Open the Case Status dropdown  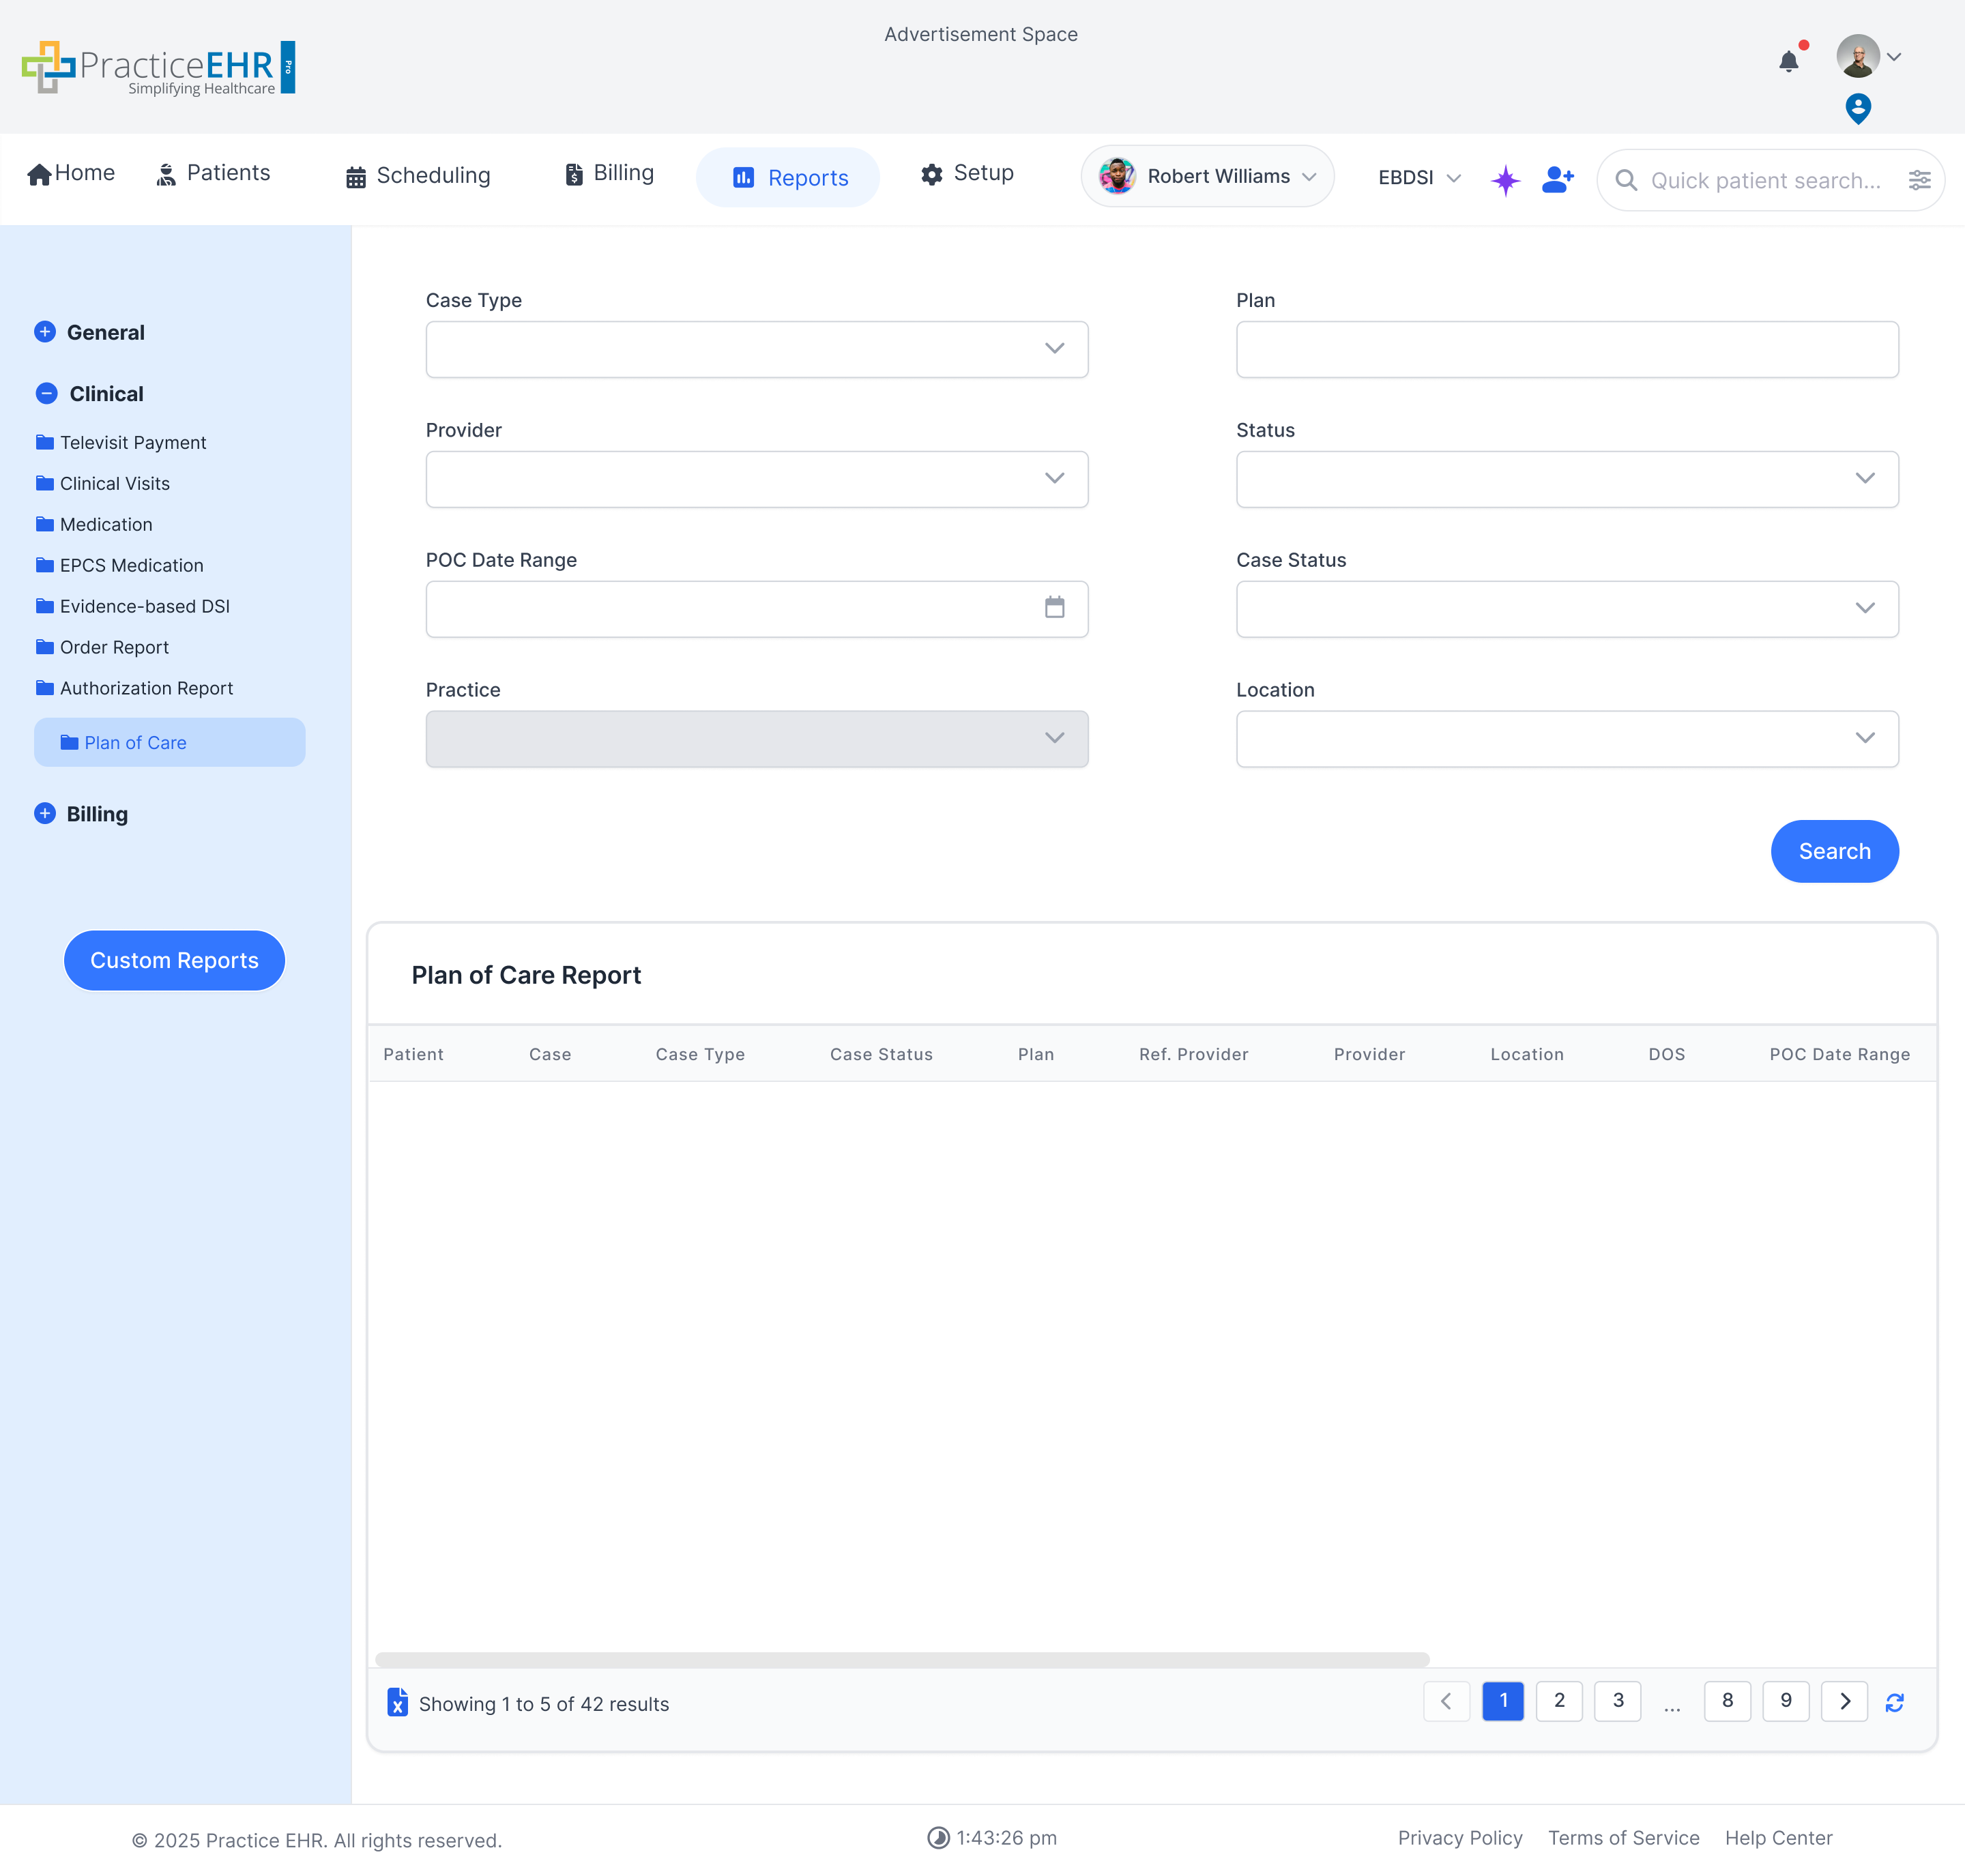point(1566,609)
